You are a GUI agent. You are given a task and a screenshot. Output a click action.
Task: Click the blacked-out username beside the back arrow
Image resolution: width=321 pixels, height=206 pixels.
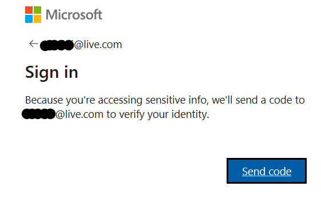point(57,45)
